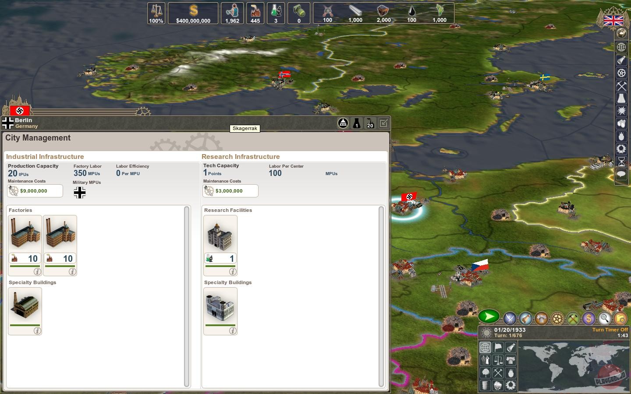Click the $9,000,000 maintenance costs button
The image size is (631, 394).
[35, 191]
